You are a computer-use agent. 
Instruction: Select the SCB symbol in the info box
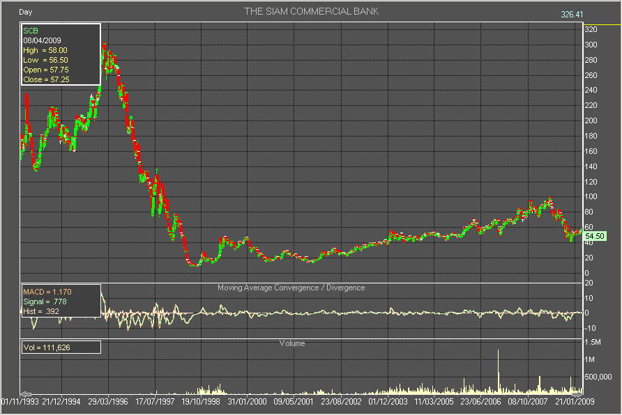pos(31,31)
